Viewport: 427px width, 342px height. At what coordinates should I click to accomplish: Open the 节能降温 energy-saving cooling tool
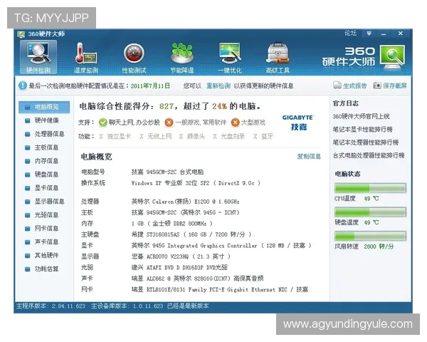182,58
